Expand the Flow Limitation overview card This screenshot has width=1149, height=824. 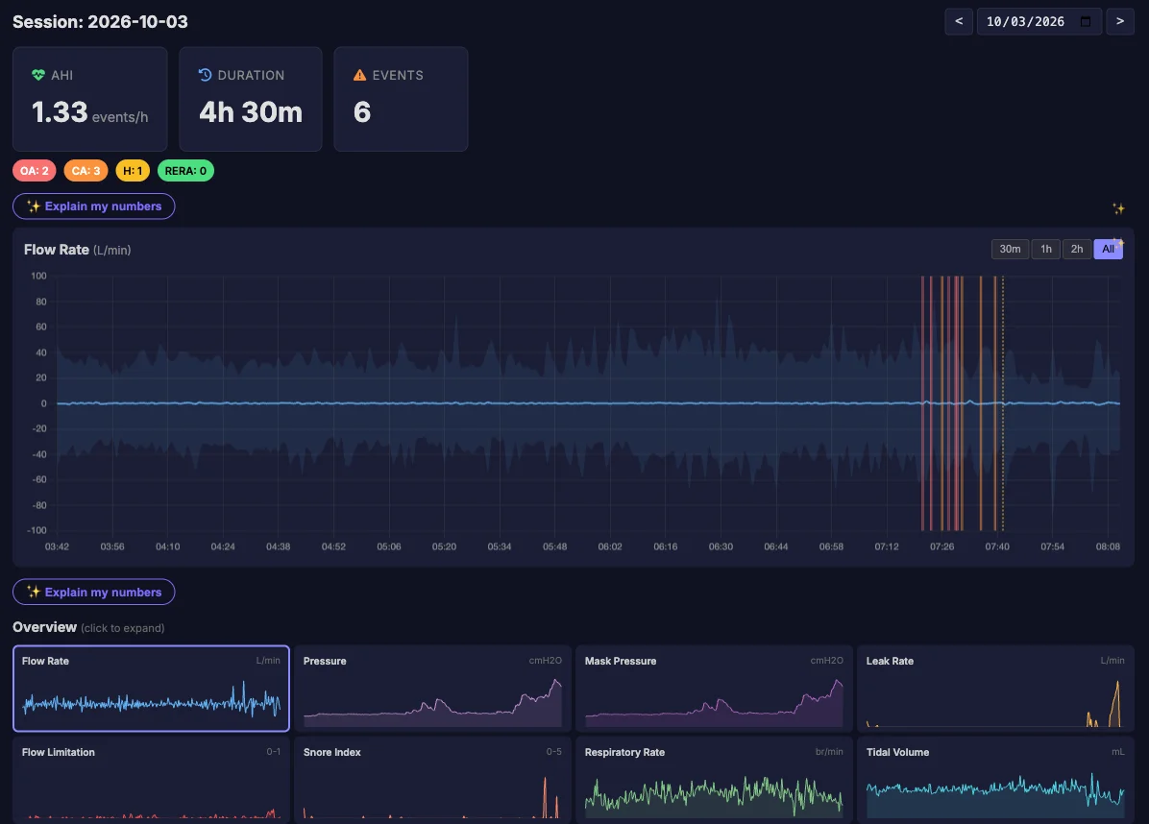click(x=151, y=780)
